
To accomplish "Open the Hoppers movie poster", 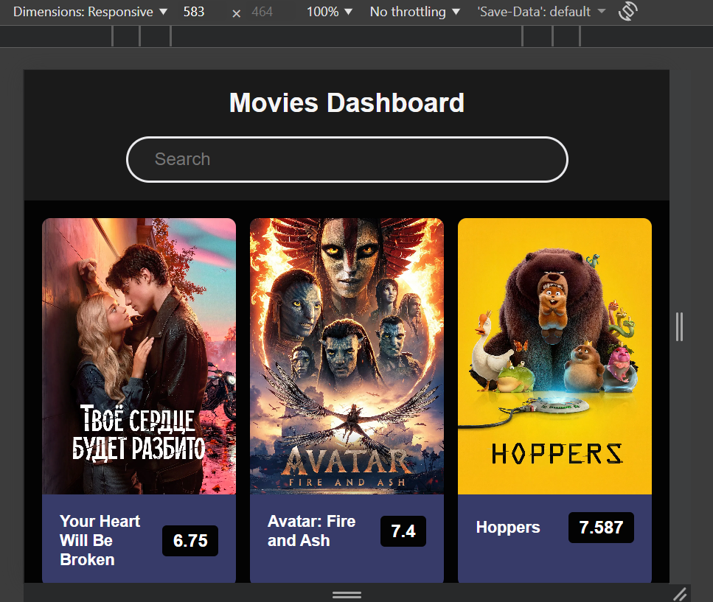I will pyautogui.click(x=554, y=356).
